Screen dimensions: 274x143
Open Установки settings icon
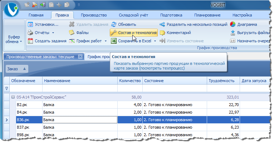click(30, 24)
